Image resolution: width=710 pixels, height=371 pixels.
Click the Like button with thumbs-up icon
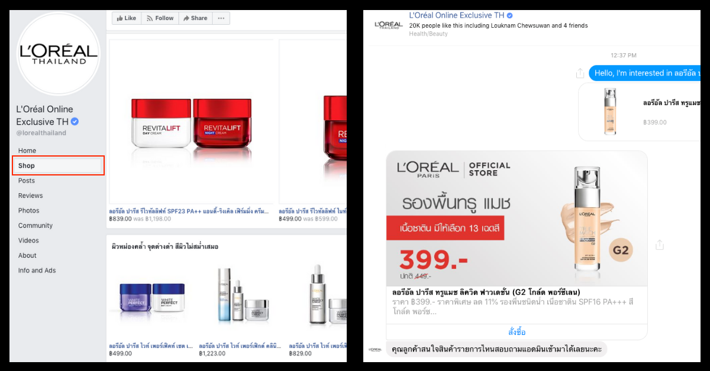click(127, 18)
